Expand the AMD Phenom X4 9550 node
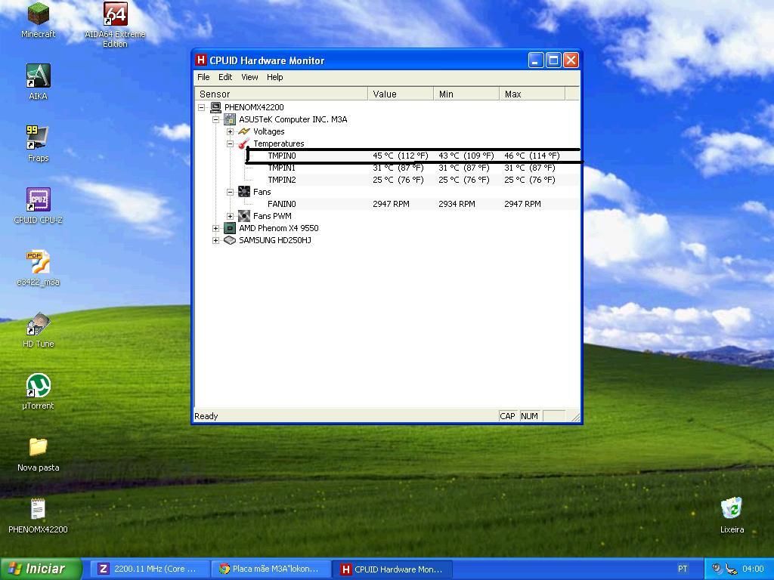The image size is (774, 580). (x=215, y=228)
